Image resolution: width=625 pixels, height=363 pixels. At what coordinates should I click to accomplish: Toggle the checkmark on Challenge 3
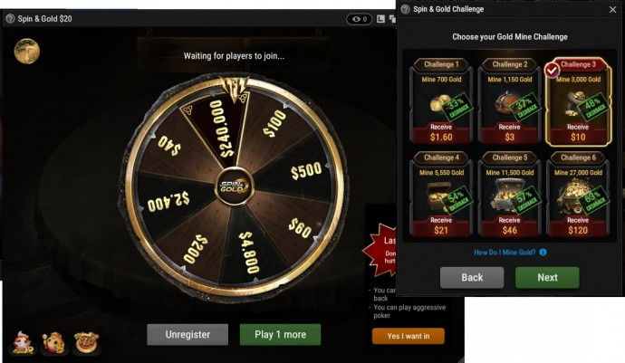tap(552, 71)
